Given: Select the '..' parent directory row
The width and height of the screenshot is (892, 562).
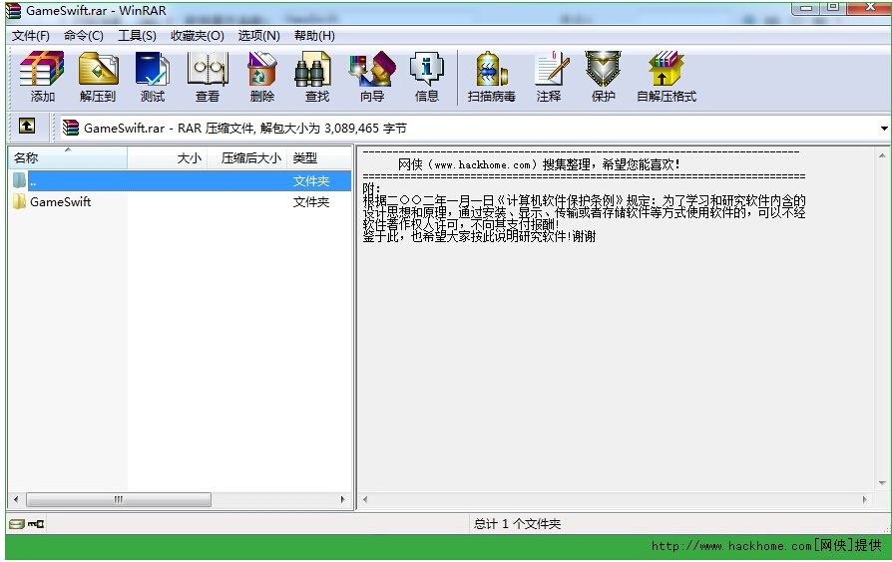Looking at the screenshot, I should [x=180, y=180].
